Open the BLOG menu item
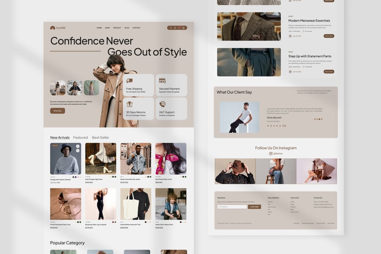 pyautogui.click(x=127, y=28)
